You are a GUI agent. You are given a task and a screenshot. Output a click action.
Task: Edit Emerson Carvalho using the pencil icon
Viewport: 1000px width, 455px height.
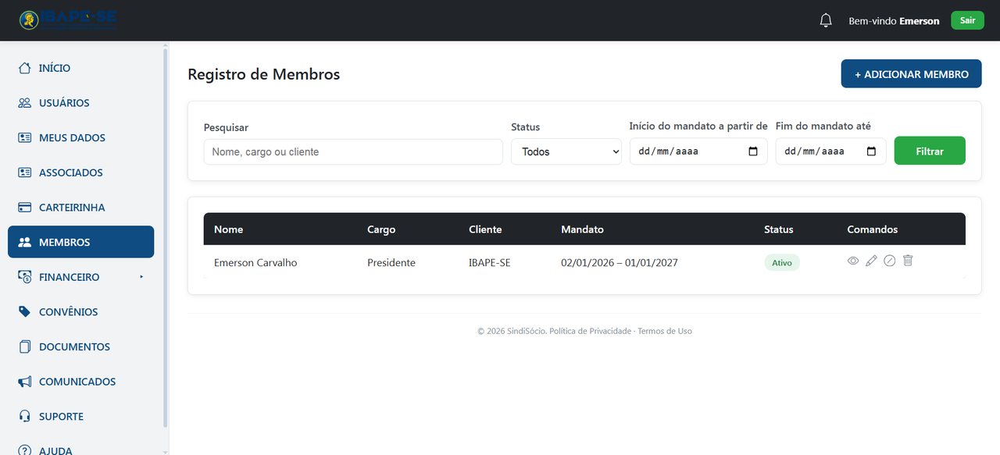tap(871, 261)
